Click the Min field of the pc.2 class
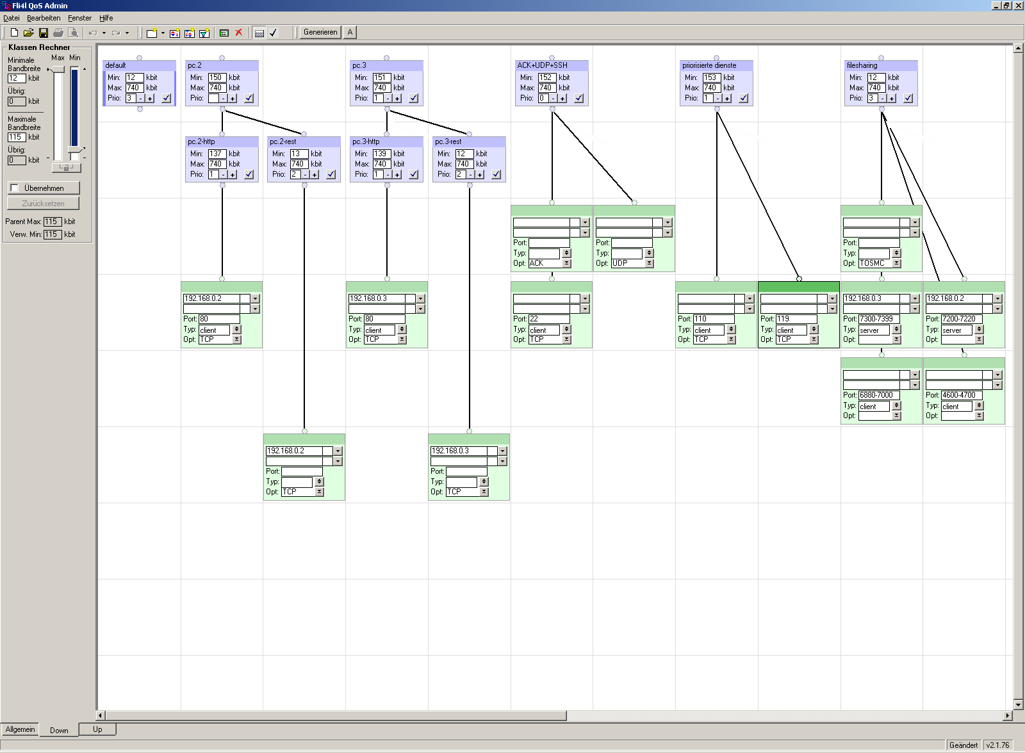The image size is (1025, 753). point(217,77)
